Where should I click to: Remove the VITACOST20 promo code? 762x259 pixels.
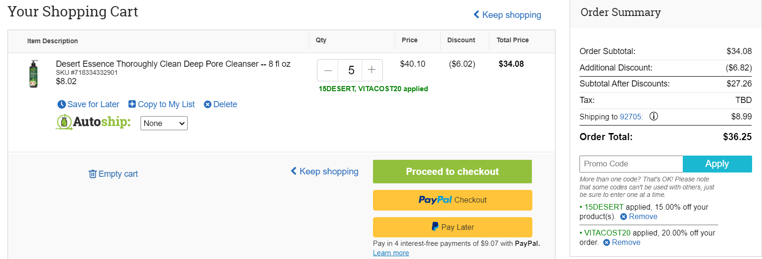coord(621,242)
